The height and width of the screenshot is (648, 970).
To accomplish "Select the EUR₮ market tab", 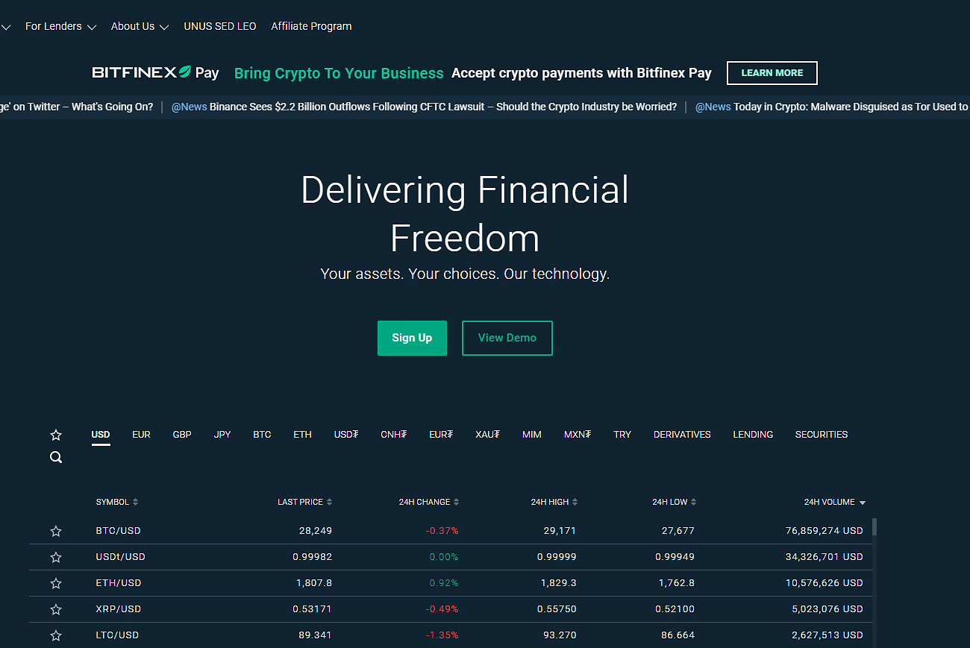I will pyautogui.click(x=441, y=435).
